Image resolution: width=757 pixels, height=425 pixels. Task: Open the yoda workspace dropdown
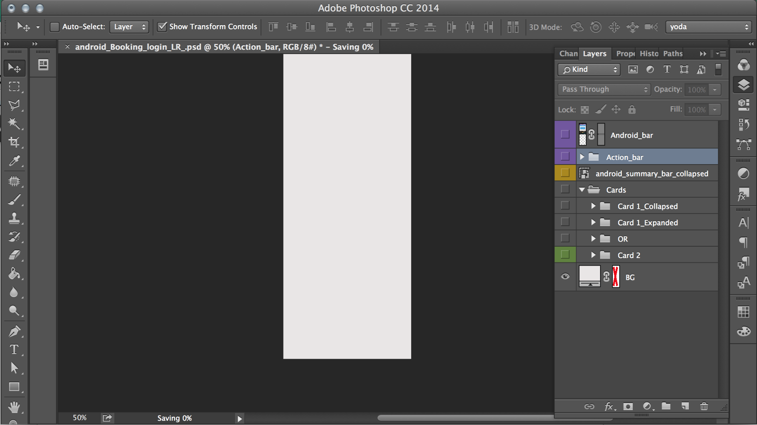[x=708, y=27]
